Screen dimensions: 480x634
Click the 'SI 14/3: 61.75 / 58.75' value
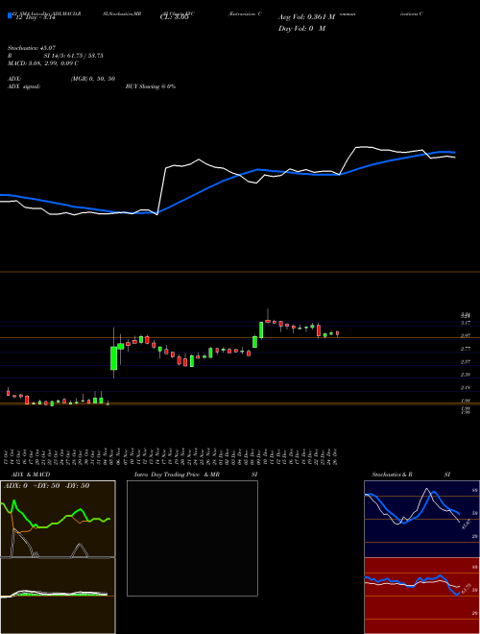click(x=74, y=56)
